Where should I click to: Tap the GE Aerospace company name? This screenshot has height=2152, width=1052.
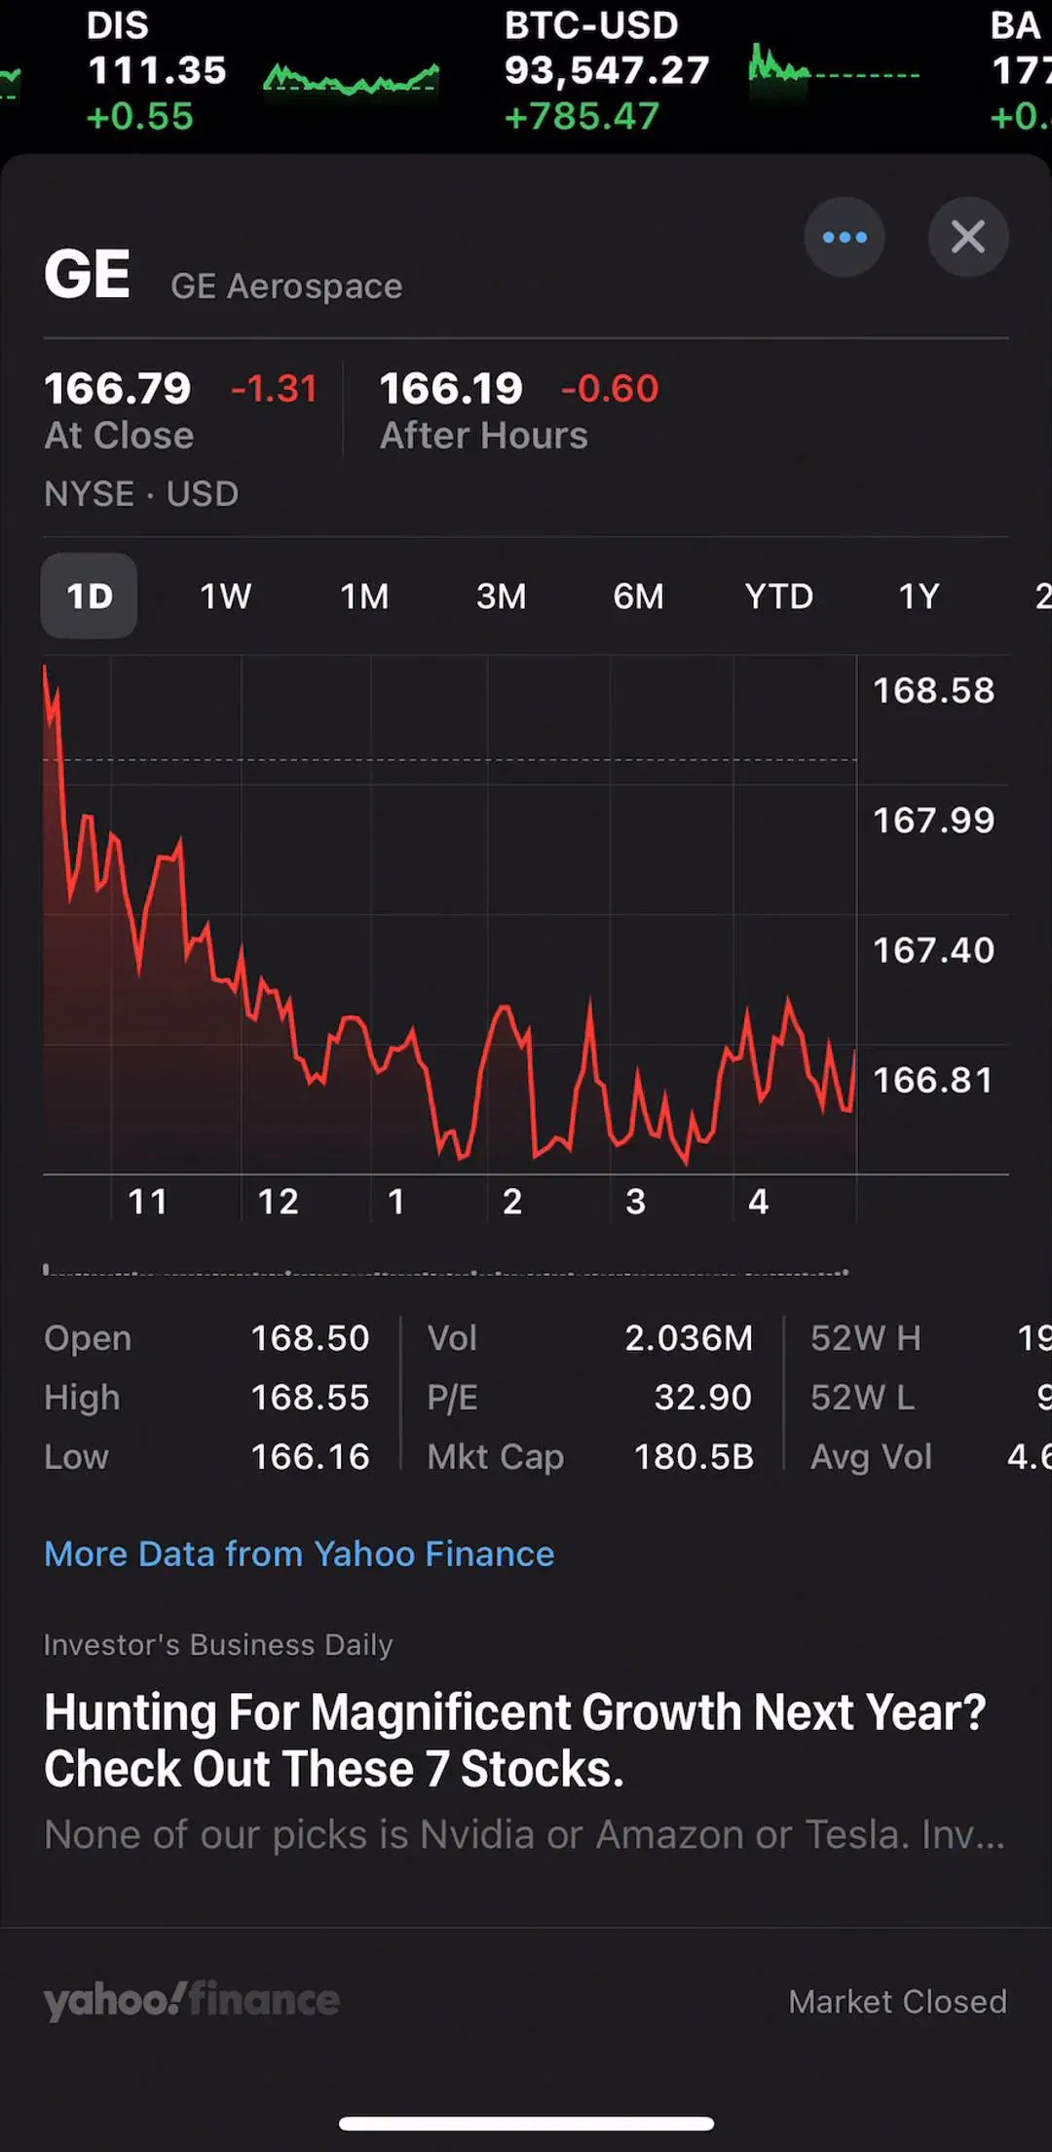click(286, 287)
